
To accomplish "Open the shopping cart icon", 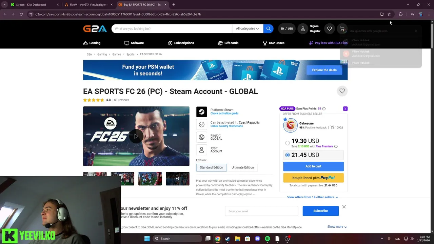I will [342, 29].
